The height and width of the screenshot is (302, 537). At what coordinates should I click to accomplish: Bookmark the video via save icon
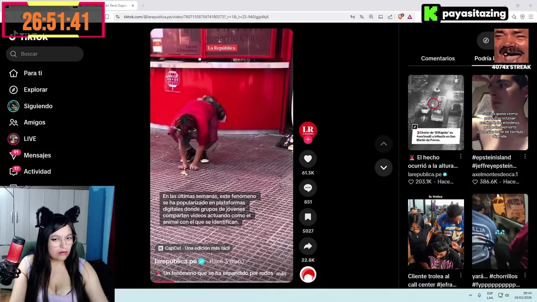tap(308, 217)
